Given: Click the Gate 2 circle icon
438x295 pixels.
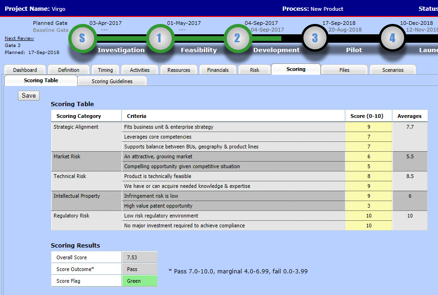Looking at the screenshot, I should [x=237, y=38].
